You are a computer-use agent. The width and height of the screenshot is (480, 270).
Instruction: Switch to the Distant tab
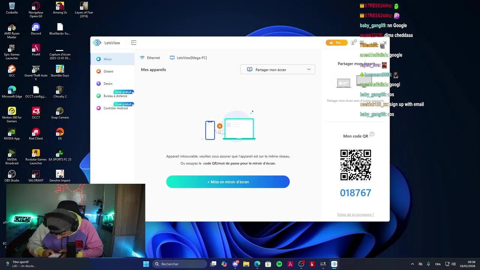tap(112, 71)
